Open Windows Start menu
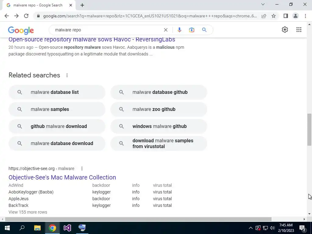 point(7,228)
